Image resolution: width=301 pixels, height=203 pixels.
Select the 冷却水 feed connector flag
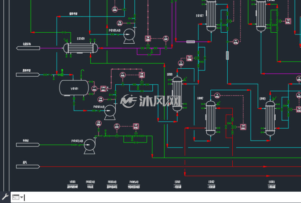tap(28, 145)
